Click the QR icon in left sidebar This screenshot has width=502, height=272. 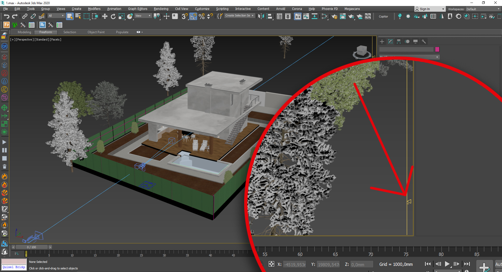(x=4, y=46)
